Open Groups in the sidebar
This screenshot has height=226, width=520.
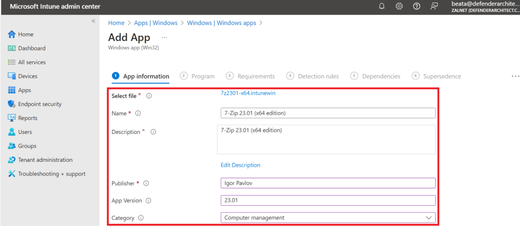27,145
